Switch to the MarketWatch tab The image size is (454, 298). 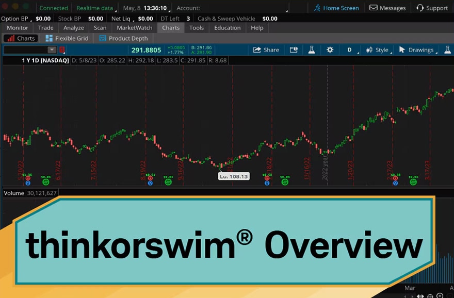point(134,28)
